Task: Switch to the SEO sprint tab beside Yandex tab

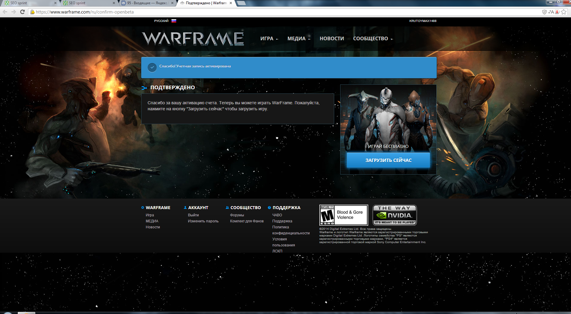Action: pos(89,3)
